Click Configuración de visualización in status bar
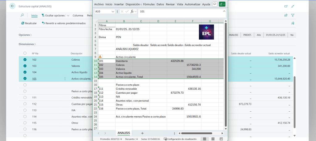The height and width of the screenshot is (141, 316). pos(180,139)
